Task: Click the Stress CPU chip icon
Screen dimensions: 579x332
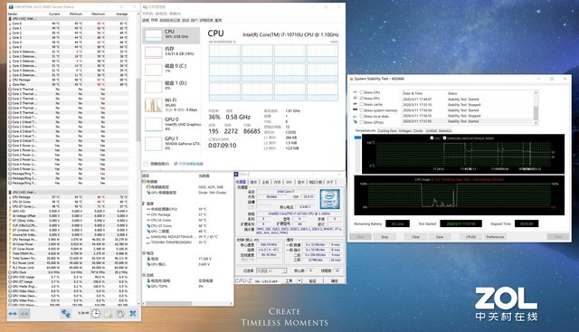Action: click(x=356, y=92)
